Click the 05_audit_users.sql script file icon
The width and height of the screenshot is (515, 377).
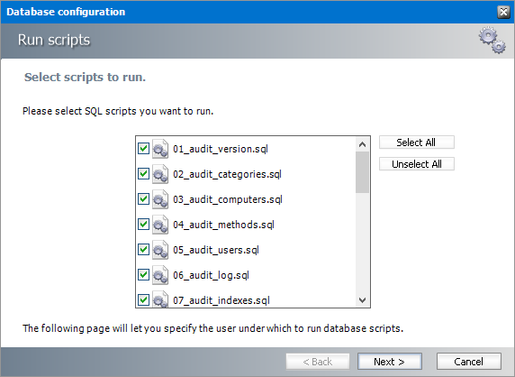point(160,250)
